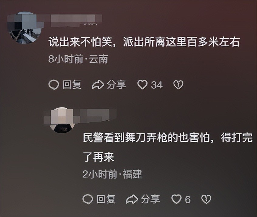The image size is (257, 217).
Task: Like the 福建 reply via its heart icon
Action: click(x=176, y=199)
